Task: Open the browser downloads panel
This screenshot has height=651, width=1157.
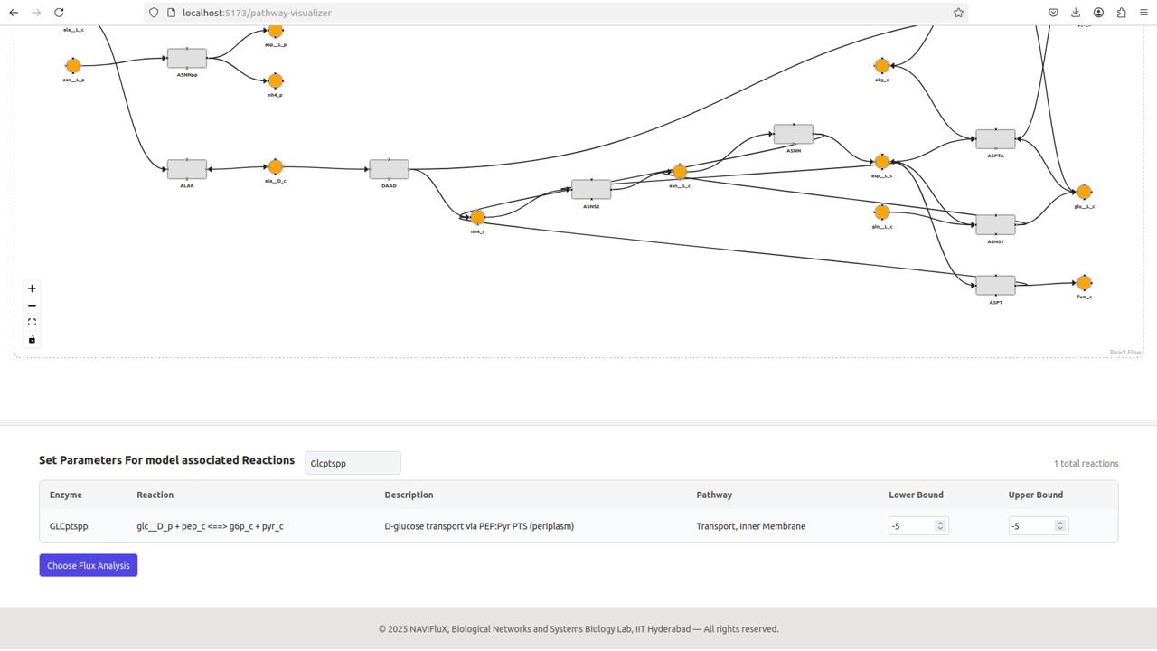Action: [1076, 13]
